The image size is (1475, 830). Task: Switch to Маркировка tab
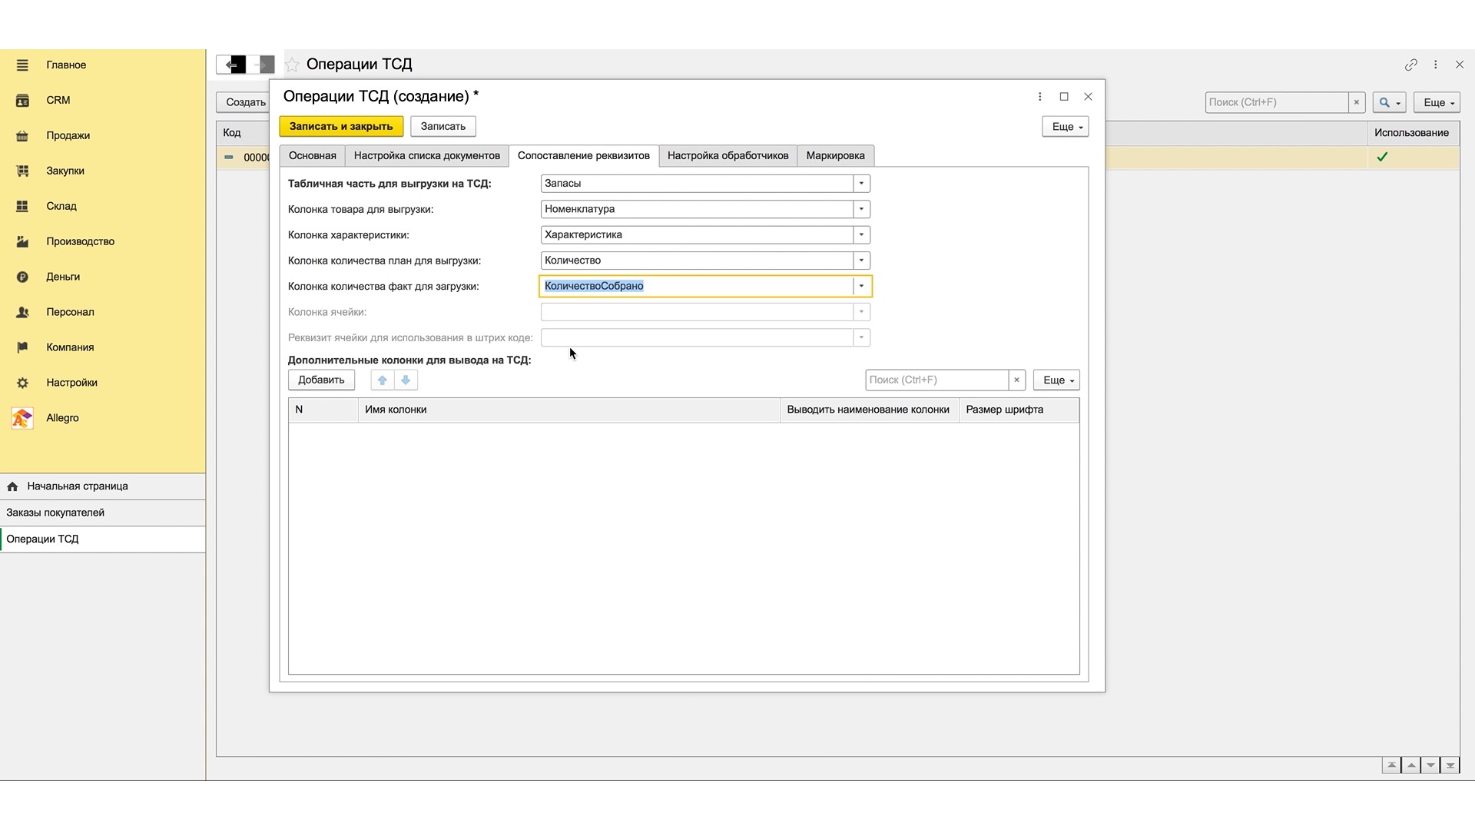tap(835, 156)
